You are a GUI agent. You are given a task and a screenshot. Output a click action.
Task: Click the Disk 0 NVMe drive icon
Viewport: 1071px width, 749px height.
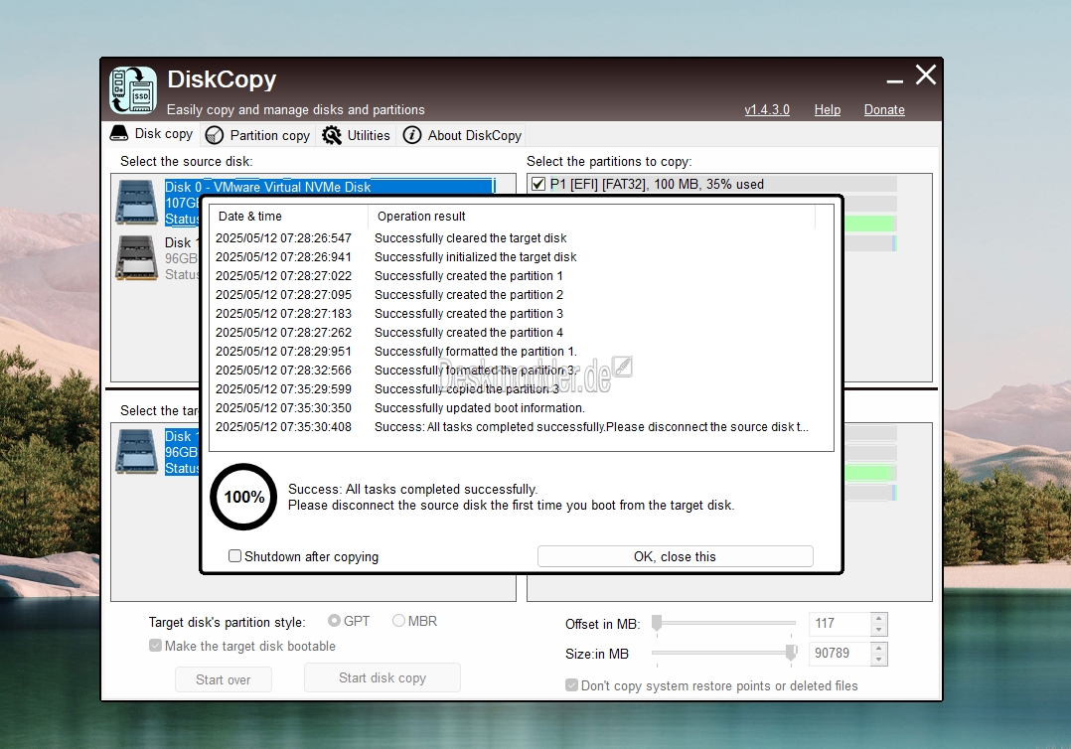(137, 202)
